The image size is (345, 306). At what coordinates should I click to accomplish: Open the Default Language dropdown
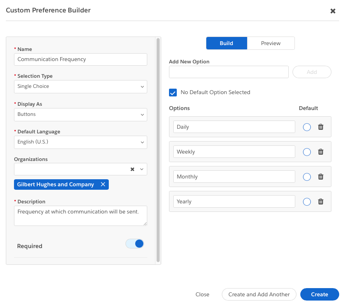pyautogui.click(x=80, y=142)
